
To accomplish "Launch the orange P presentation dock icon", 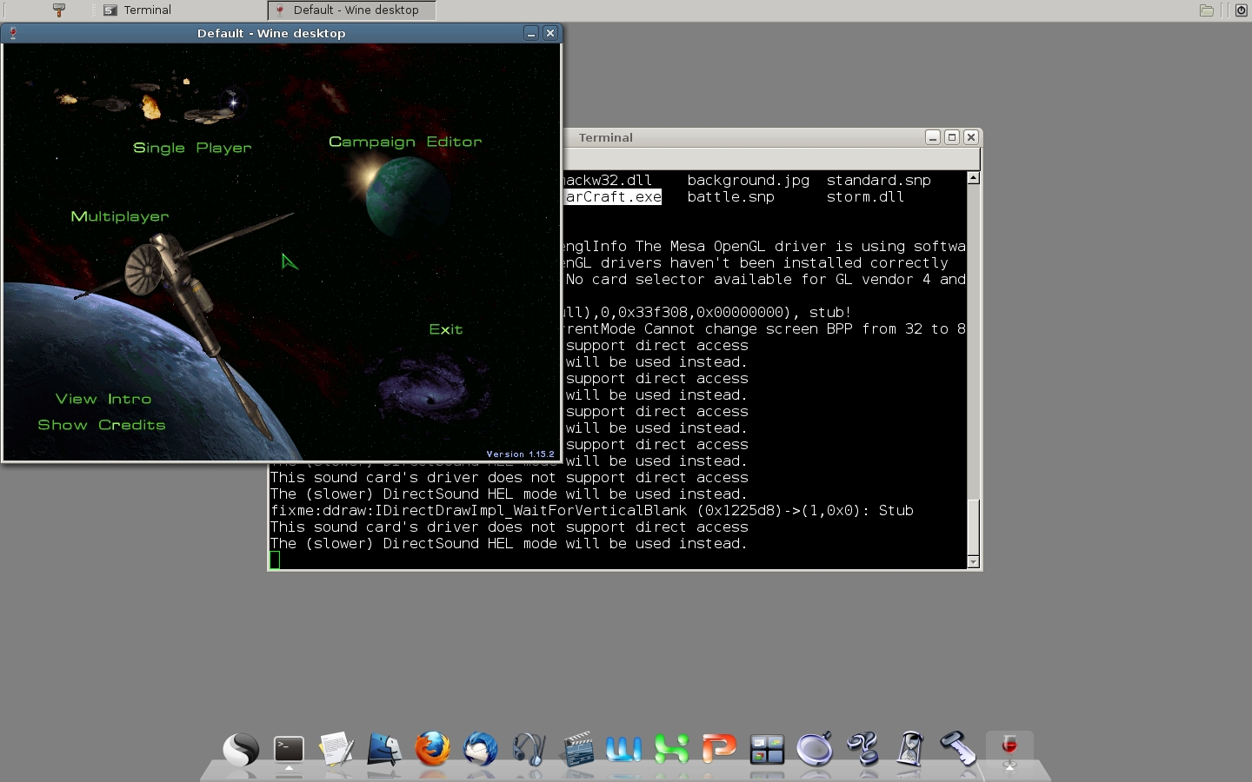I will pos(719,749).
